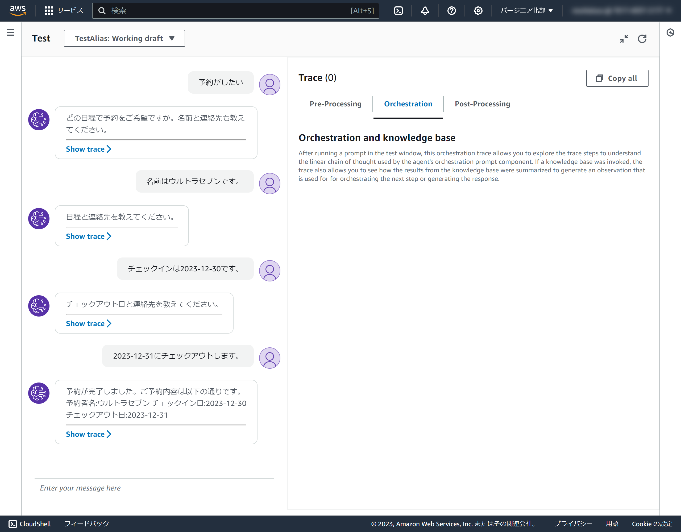Toggle the right side hexagon panel icon
The width and height of the screenshot is (681, 532).
coord(670,32)
